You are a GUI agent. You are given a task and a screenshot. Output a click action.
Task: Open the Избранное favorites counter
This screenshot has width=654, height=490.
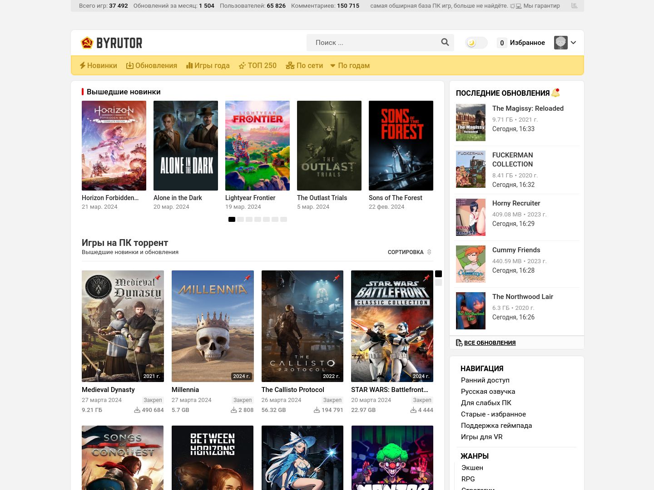coord(521,43)
